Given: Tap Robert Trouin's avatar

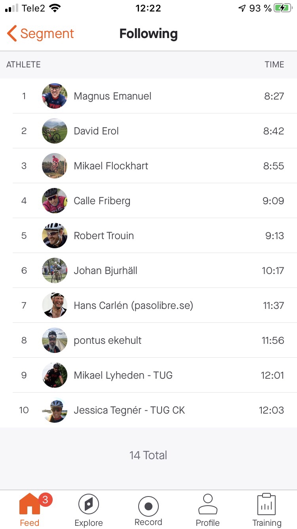Looking at the screenshot, I should (x=55, y=236).
